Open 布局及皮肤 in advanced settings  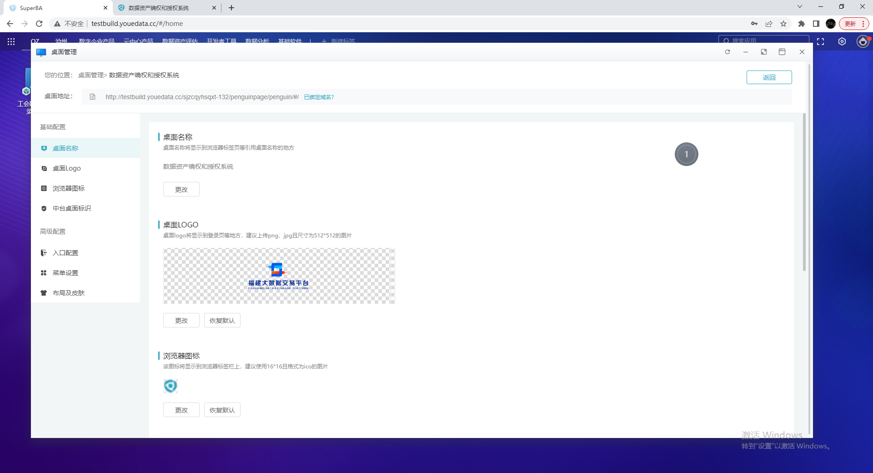point(85,293)
